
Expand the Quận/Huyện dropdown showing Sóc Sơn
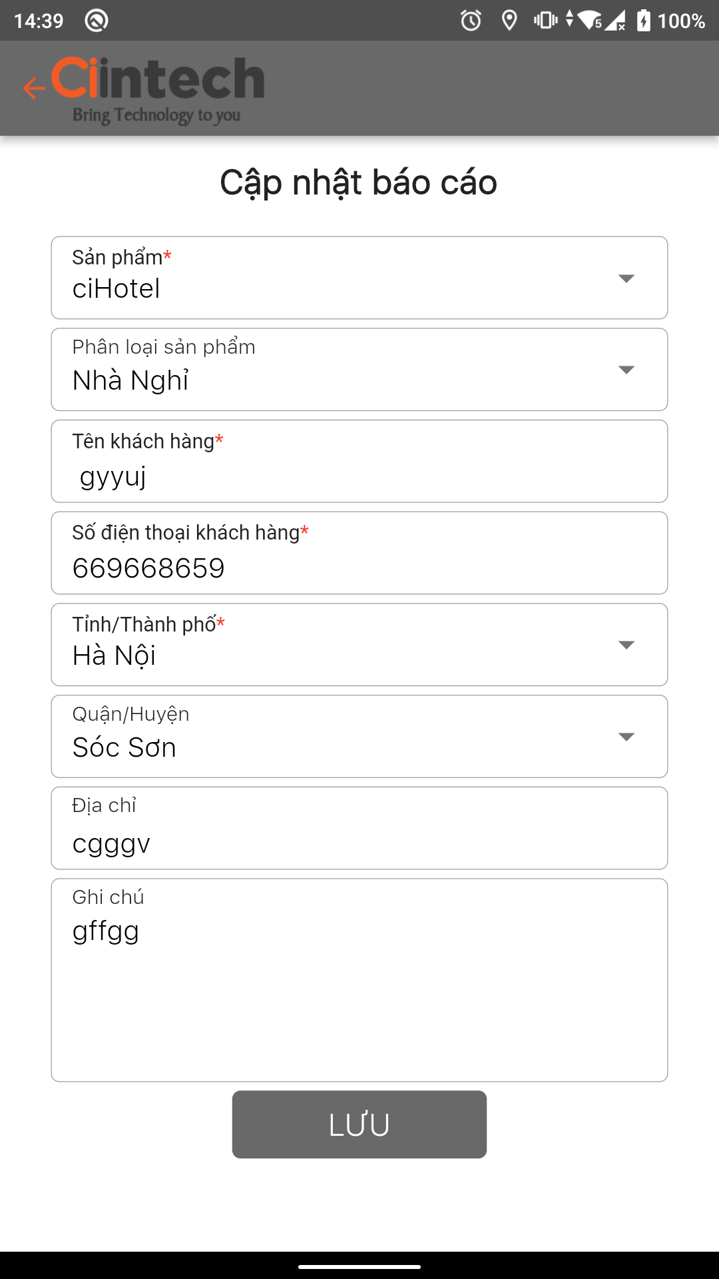(x=359, y=737)
